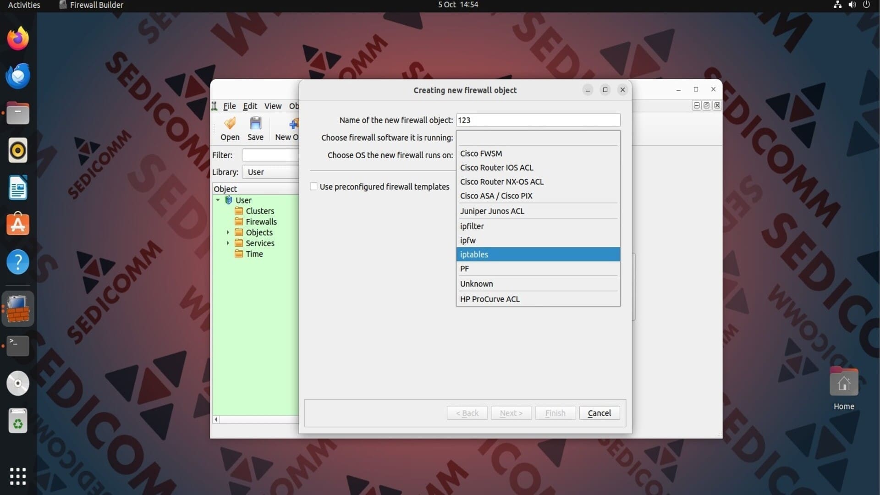880x495 pixels.
Task: Click the Open toolbar icon
Action: (x=230, y=124)
